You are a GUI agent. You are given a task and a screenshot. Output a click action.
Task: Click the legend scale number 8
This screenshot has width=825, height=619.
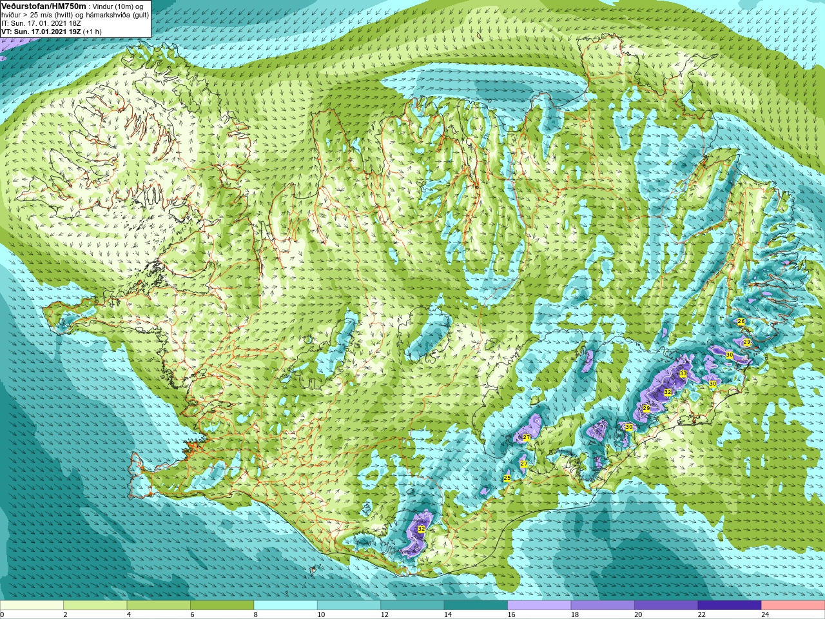(x=255, y=614)
